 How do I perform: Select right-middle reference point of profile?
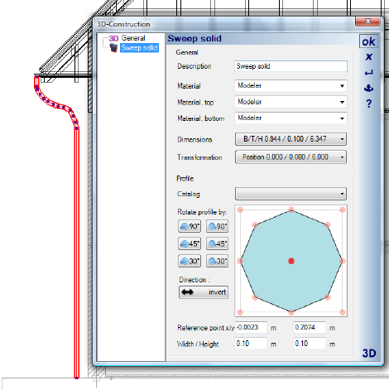343,261
